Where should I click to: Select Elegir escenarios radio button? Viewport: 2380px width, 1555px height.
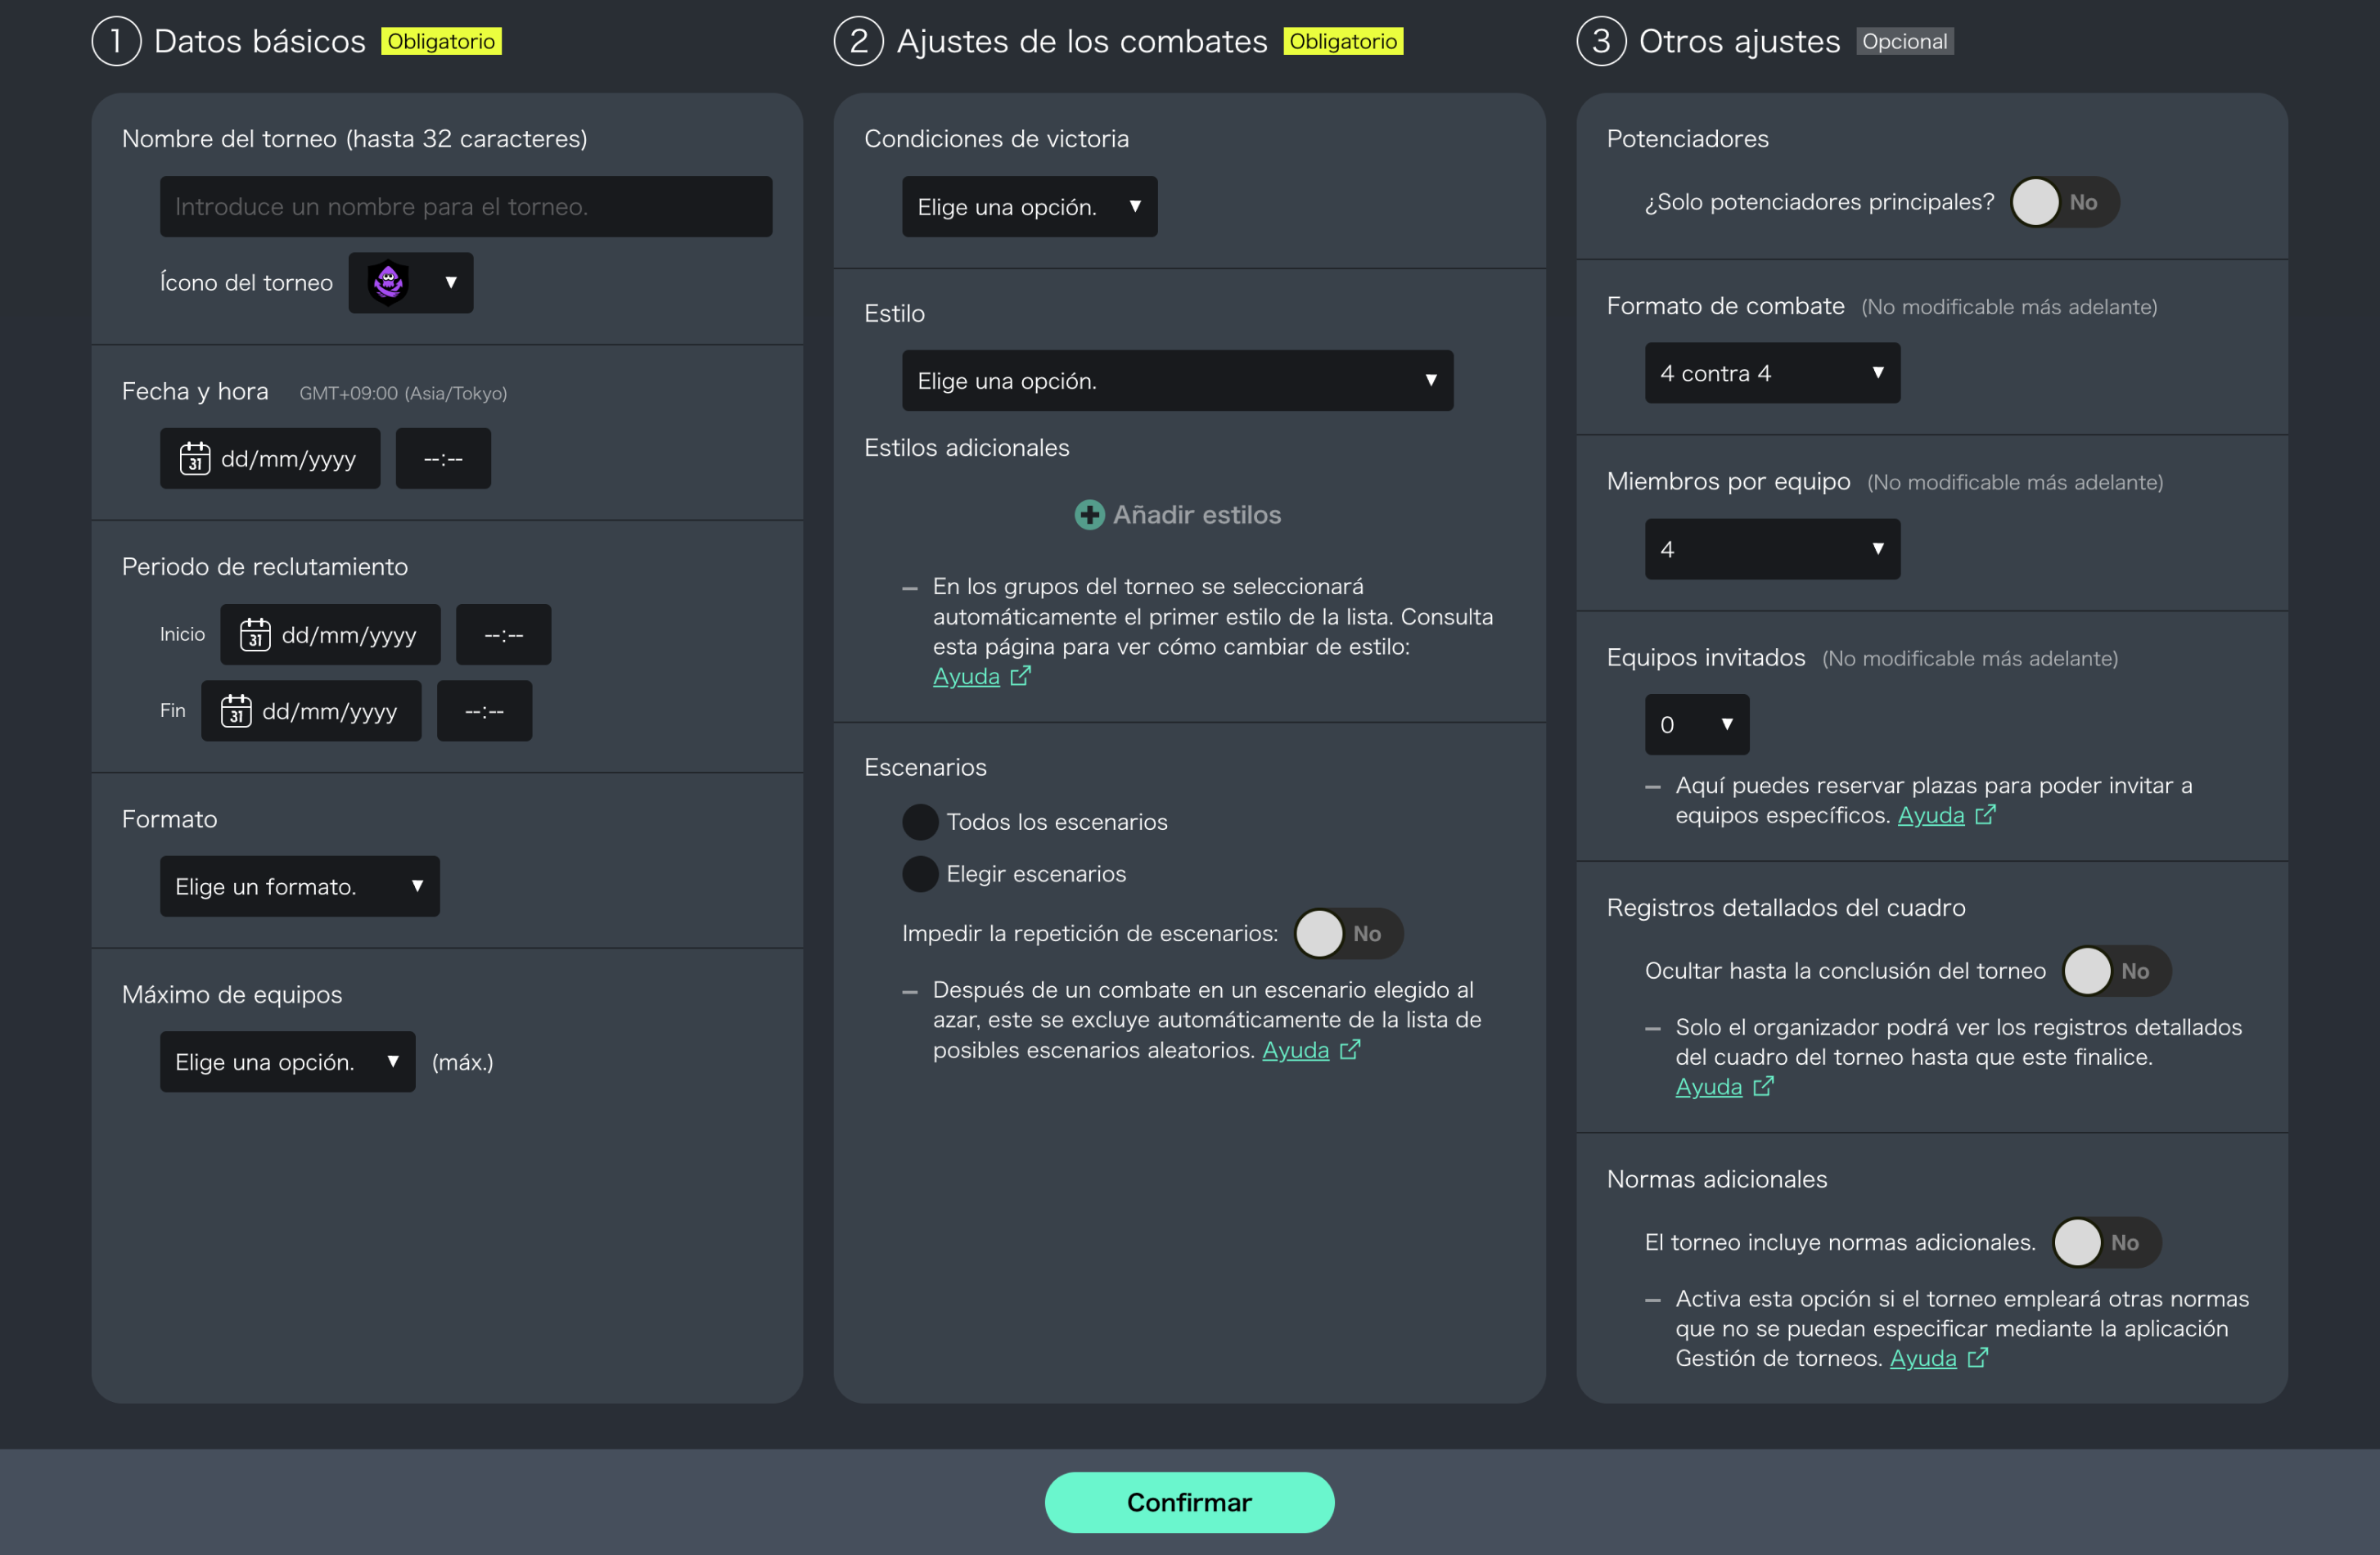pos(920,874)
